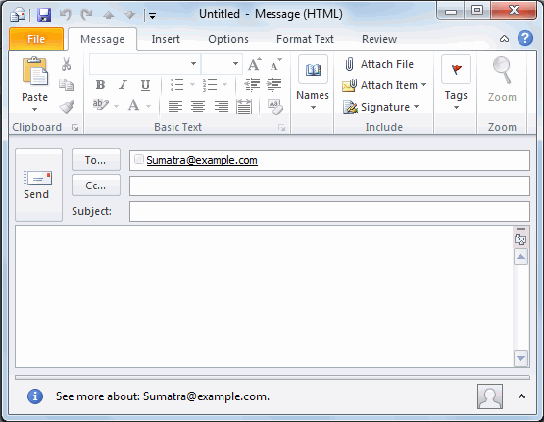
Task: Click the Sumatra@example.com recipient
Action: [x=202, y=160]
